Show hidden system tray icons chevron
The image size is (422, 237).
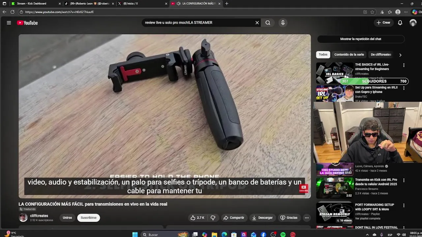367,234
